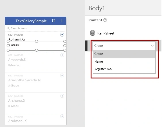Click A-Grade under Aravintha Sarathi.N
162x127 pixels.
tap(14, 86)
